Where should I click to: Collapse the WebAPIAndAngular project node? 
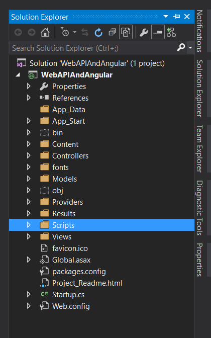coord(18,75)
